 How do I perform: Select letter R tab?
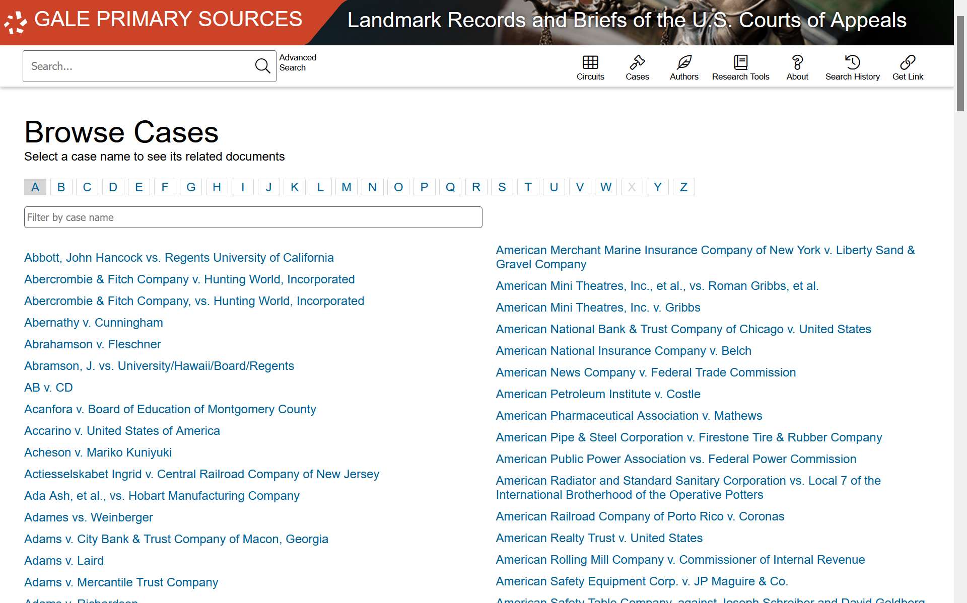coord(476,187)
